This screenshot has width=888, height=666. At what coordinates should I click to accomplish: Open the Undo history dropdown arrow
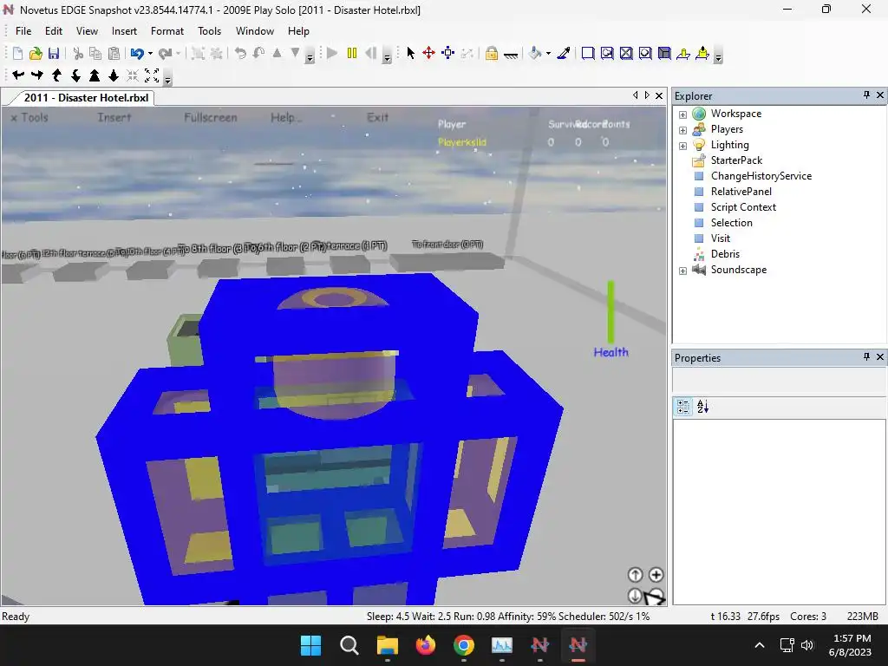pos(150,53)
